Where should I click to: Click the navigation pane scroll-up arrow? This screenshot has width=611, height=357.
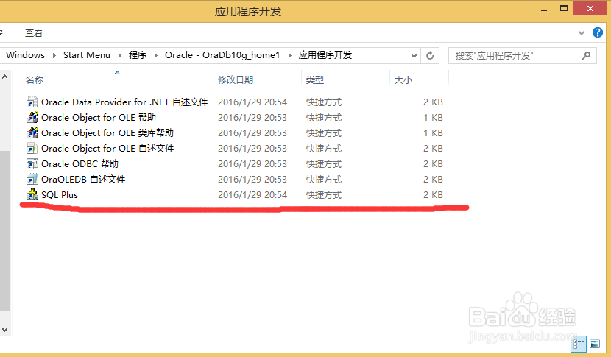point(4,77)
